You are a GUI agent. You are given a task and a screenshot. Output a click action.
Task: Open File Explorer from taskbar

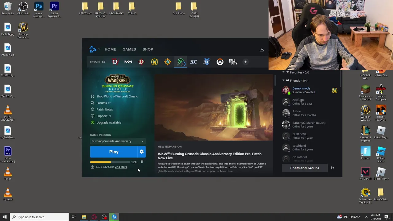pos(84,217)
